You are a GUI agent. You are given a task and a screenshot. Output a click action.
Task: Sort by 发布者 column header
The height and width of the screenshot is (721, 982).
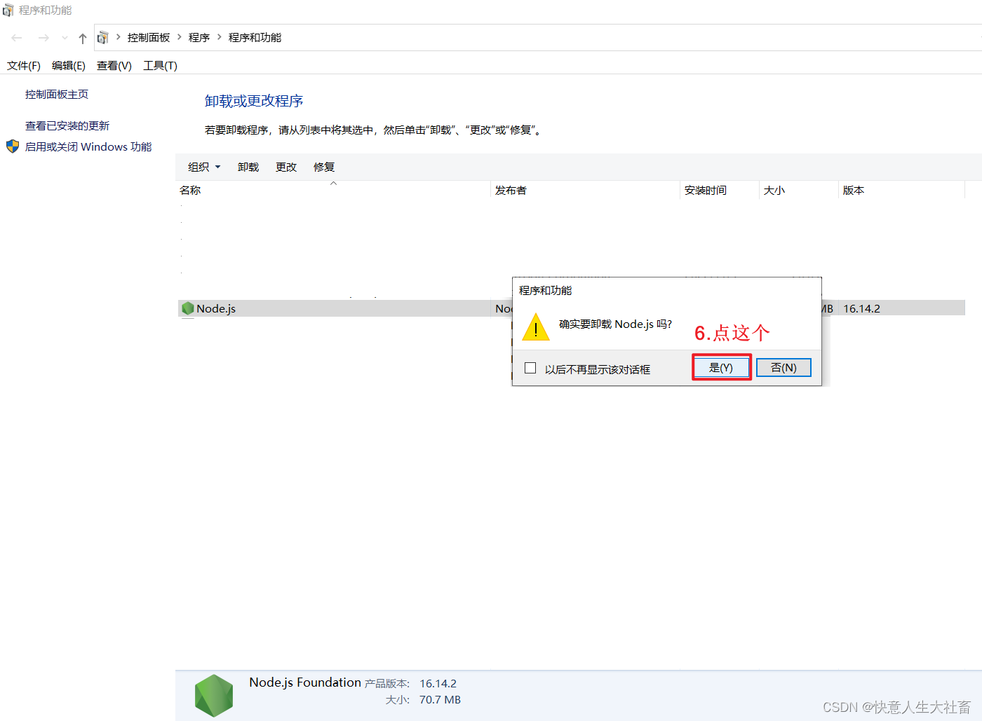(x=585, y=190)
